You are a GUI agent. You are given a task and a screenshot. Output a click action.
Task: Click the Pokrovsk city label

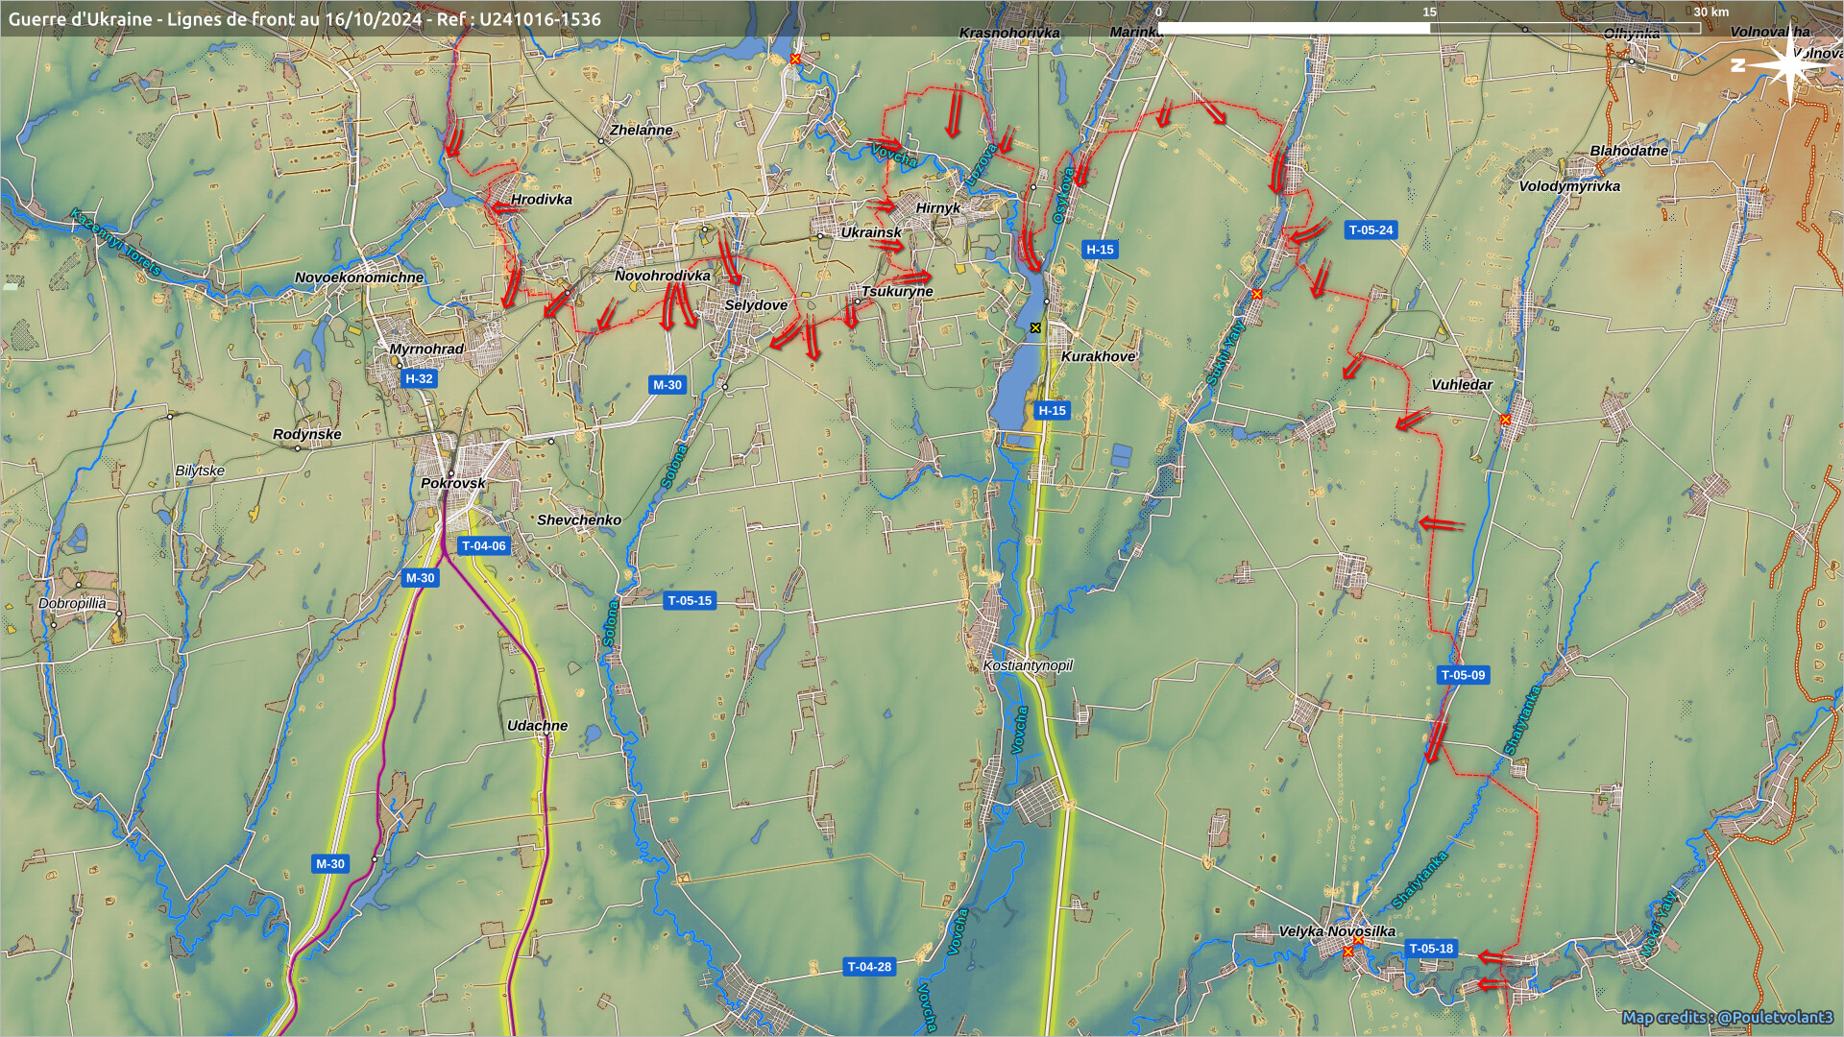(452, 483)
